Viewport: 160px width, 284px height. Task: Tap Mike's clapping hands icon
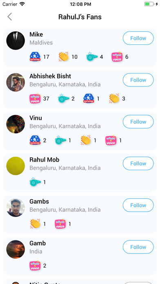coord(64,57)
